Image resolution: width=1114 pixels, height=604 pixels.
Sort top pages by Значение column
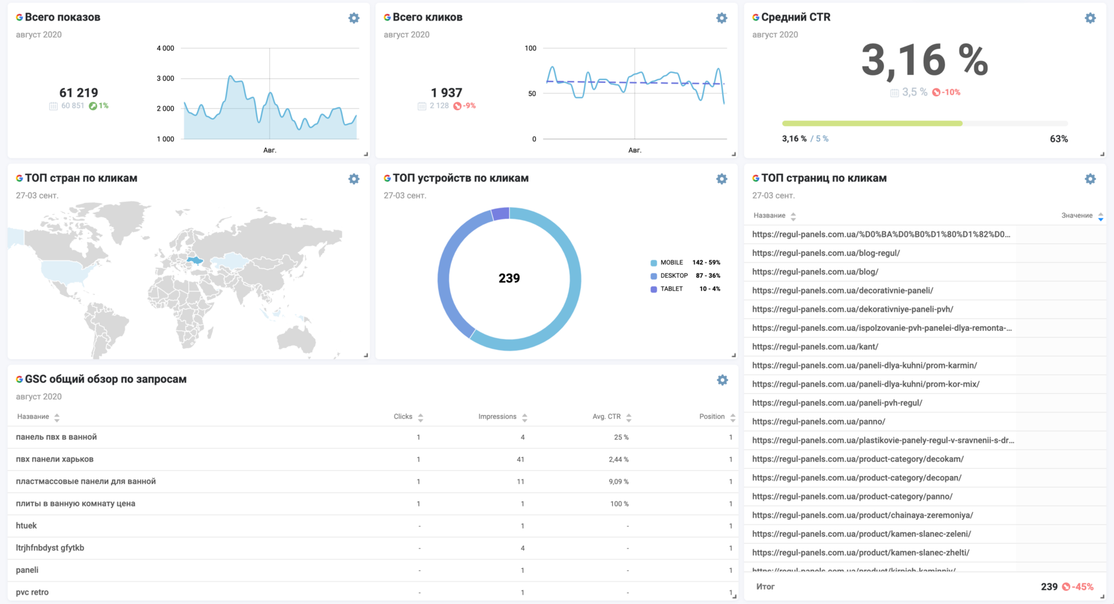click(x=1081, y=215)
